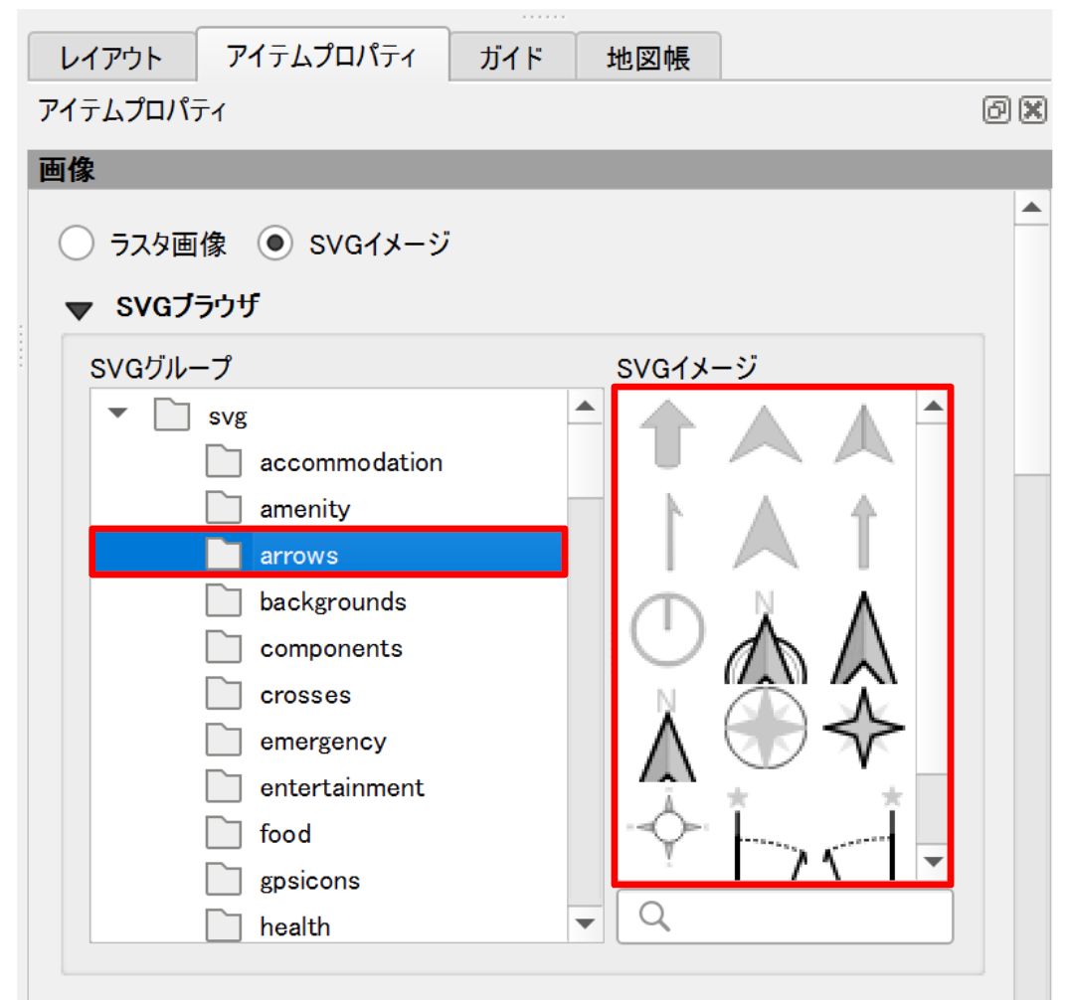Collapse the SVGブラウザ section
Viewport: 1070px width, 1000px height.
click(80, 310)
